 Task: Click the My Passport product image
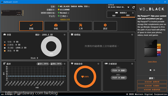(152, 48)
